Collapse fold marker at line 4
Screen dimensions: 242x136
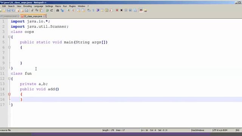[x=9, y=37]
